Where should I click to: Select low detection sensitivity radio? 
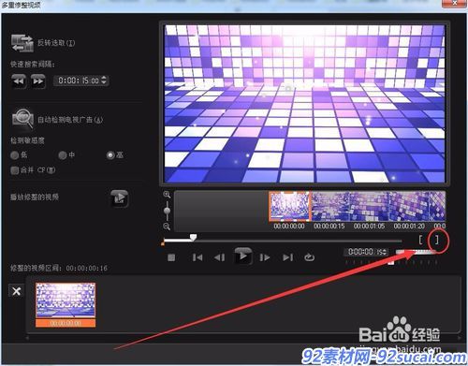point(14,155)
